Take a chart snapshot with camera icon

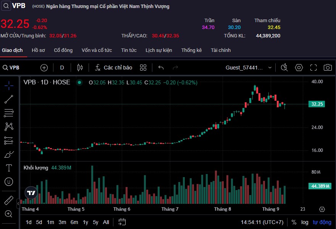pos(327,68)
